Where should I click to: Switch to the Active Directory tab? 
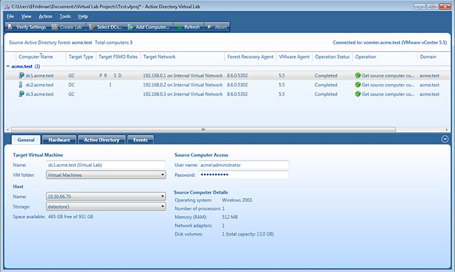[101, 140]
